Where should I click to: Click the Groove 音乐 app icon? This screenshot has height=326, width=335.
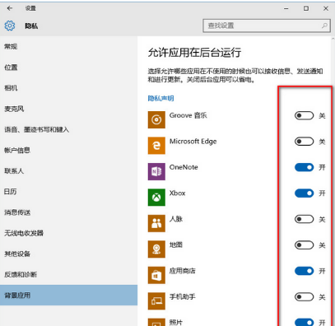tap(156, 119)
